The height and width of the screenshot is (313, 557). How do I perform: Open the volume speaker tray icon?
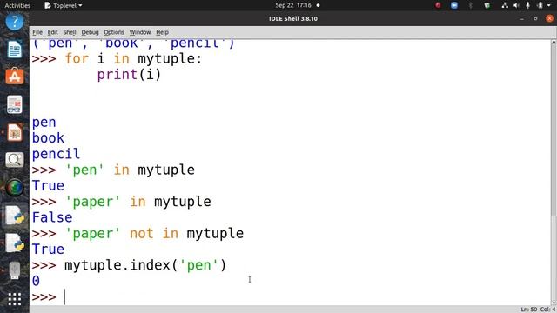pos(516,5)
